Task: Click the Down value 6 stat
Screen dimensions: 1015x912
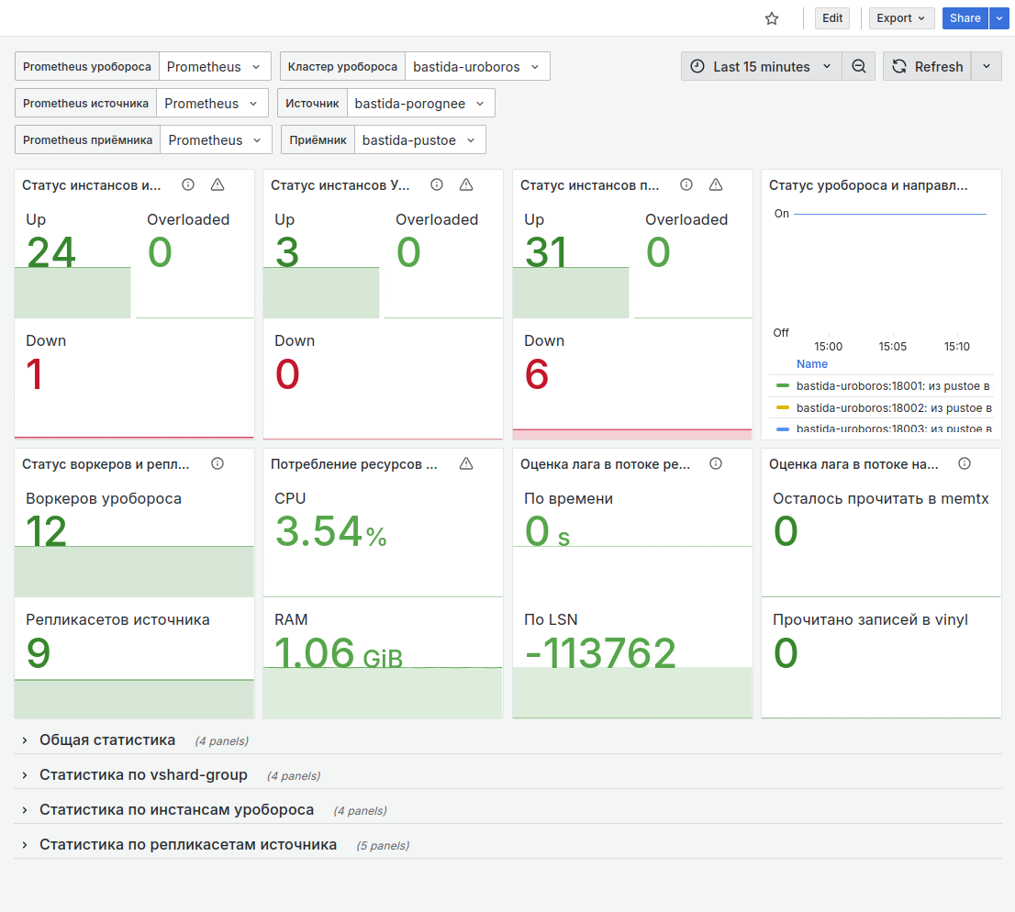Action: click(537, 374)
